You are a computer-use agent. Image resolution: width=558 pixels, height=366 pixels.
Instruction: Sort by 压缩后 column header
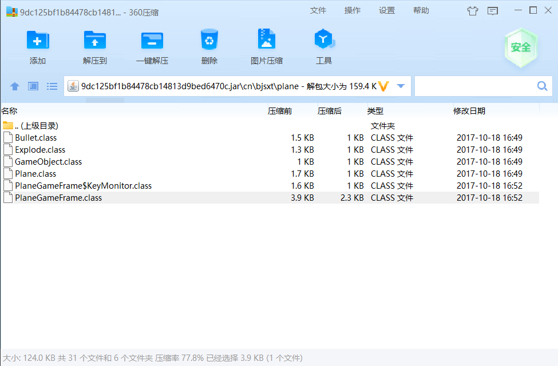pyautogui.click(x=330, y=111)
